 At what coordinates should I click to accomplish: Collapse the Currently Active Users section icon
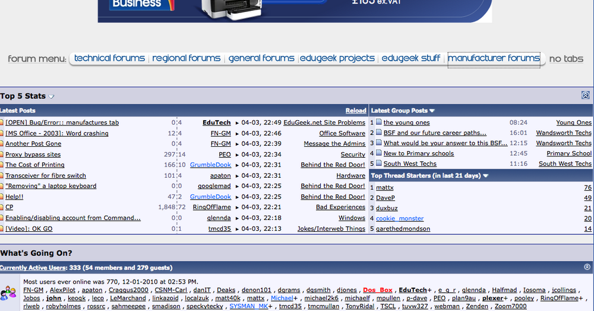click(x=587, y=267)
